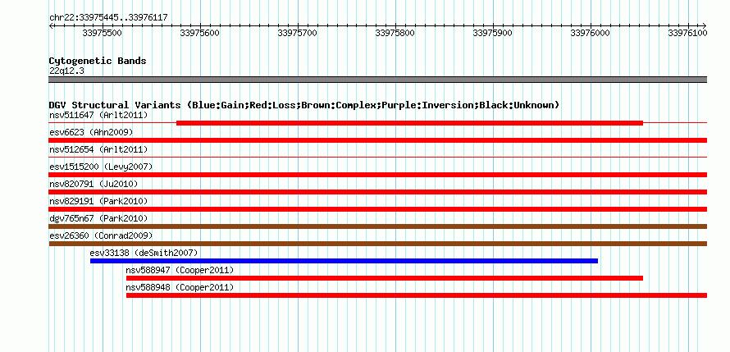Click ruler position 33975700
Image resolution: width=730 pixels, height=352 pixels.
click(x=298, y=33)
